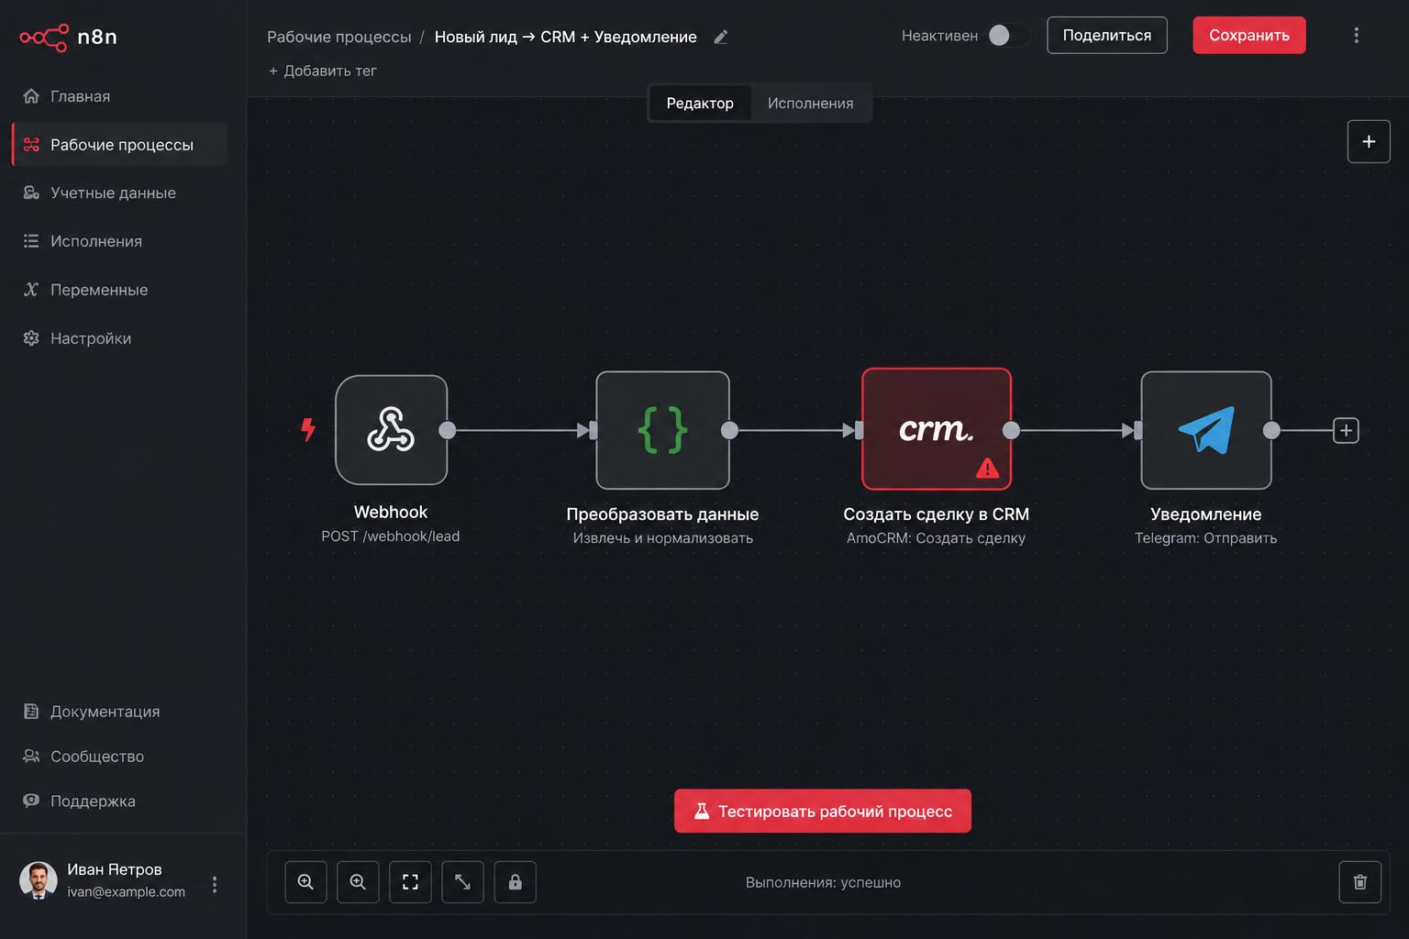Click the pencil icon to rename workflow

point(721,37)
